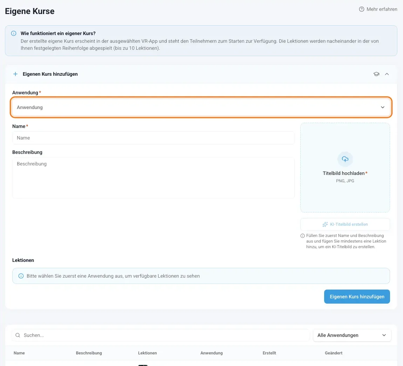Click the info icon beside the KI-Titelbild hint
The height and width of the screenshot is (366, 403).
click(302, 236)
